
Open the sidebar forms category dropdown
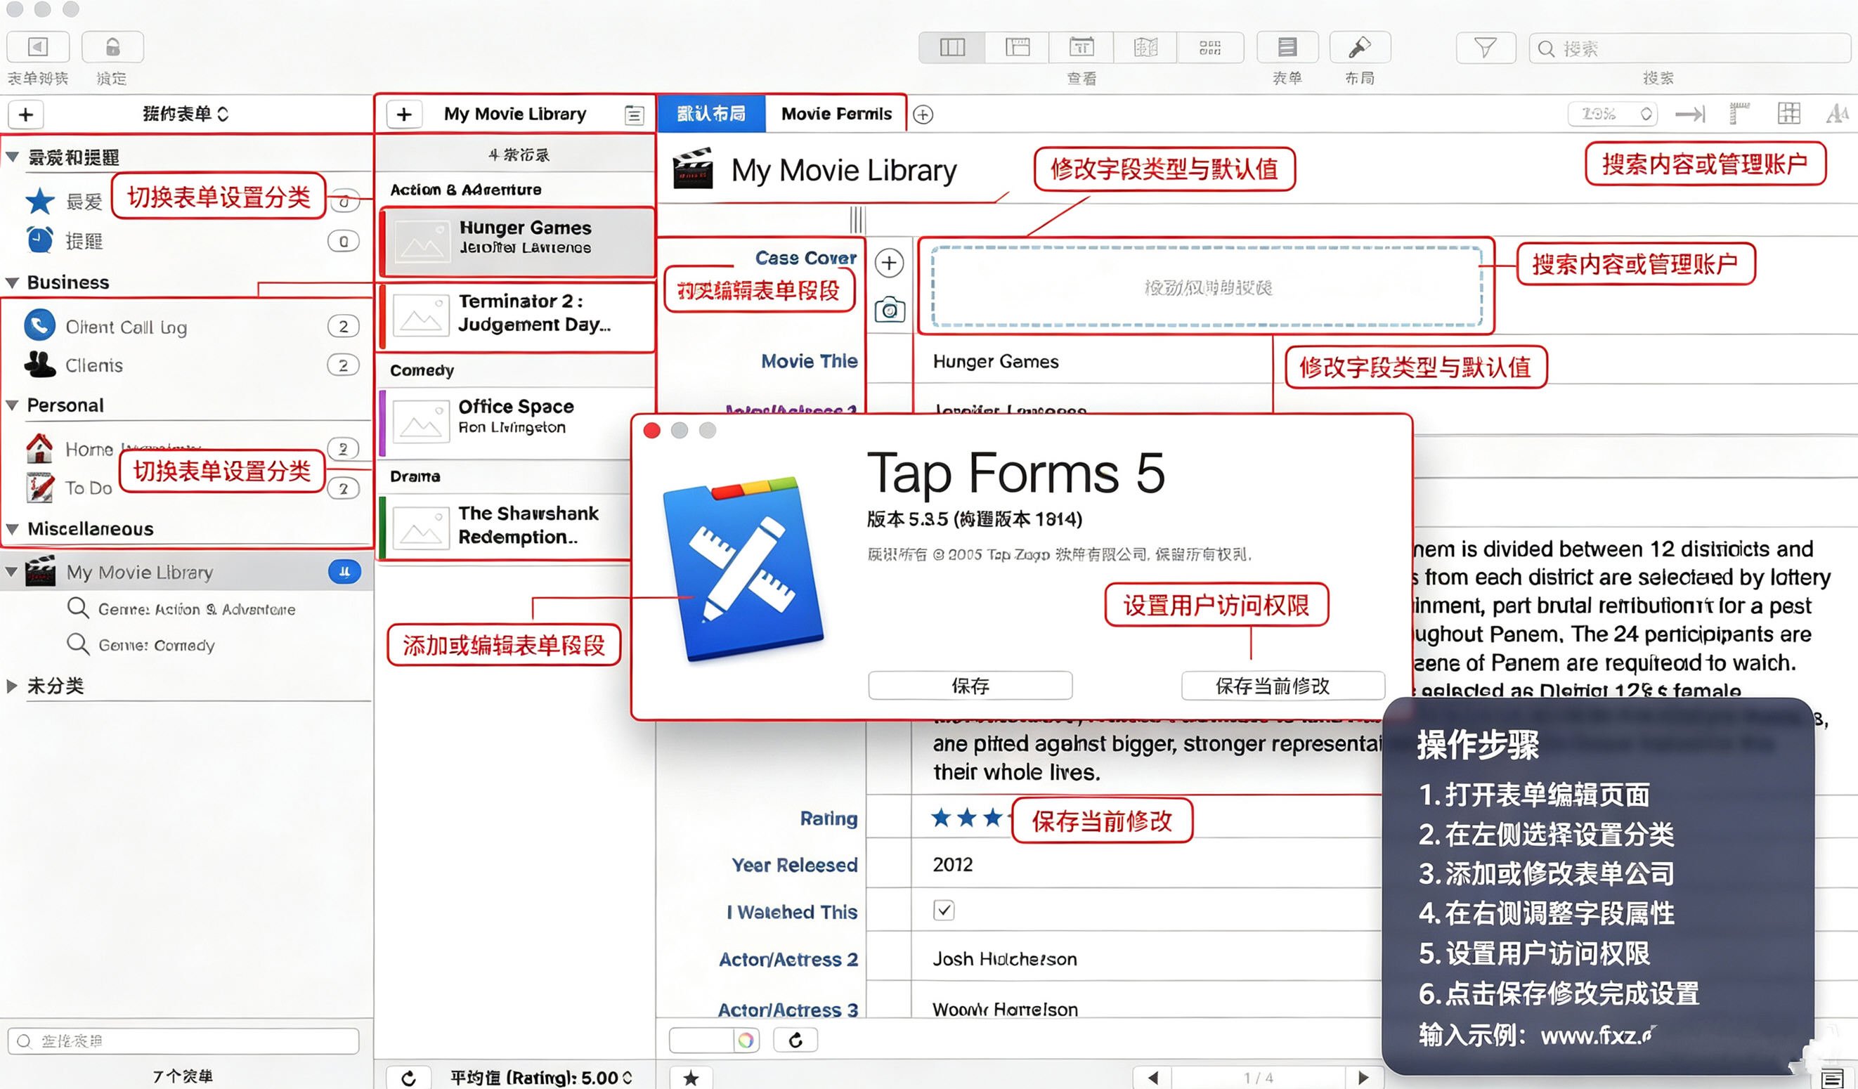tap(186, 114)
